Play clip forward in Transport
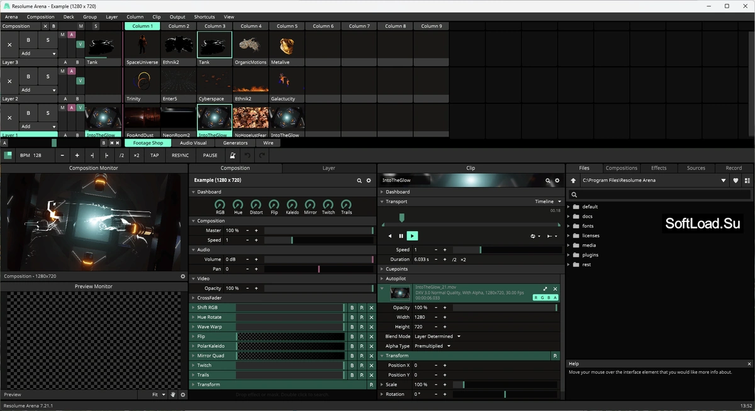Image resolution: width=755 pixels, height=411 pixels. [x=412, y=236]
